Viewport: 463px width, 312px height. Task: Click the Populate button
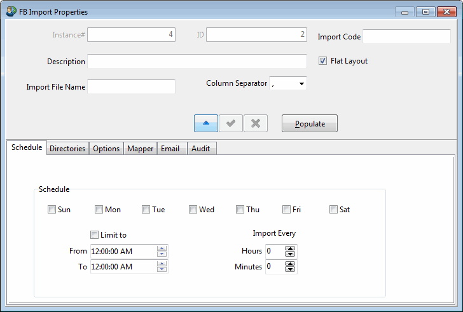(x=310, y=123)
